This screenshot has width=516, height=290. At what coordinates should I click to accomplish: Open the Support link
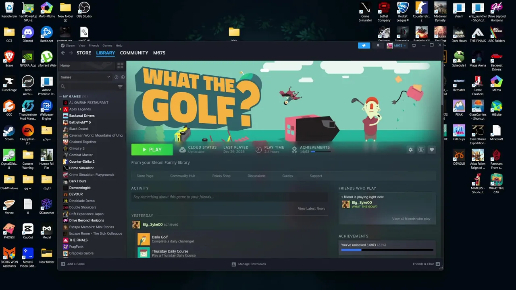pyautogui.click(x=316, y=176)
